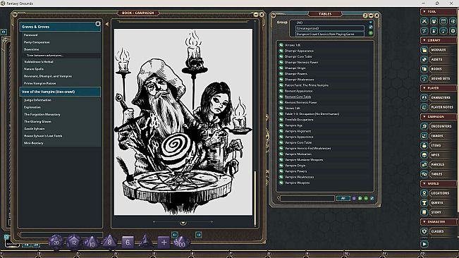Open the options gear tool icon
Viewport: 459px width, 258px height.
click(453, 30)
